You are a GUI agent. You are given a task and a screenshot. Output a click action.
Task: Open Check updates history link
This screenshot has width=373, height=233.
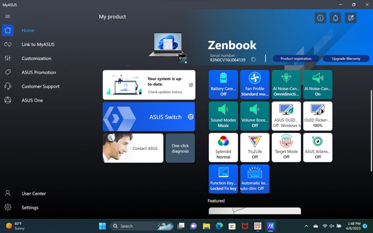click(165, 92)
